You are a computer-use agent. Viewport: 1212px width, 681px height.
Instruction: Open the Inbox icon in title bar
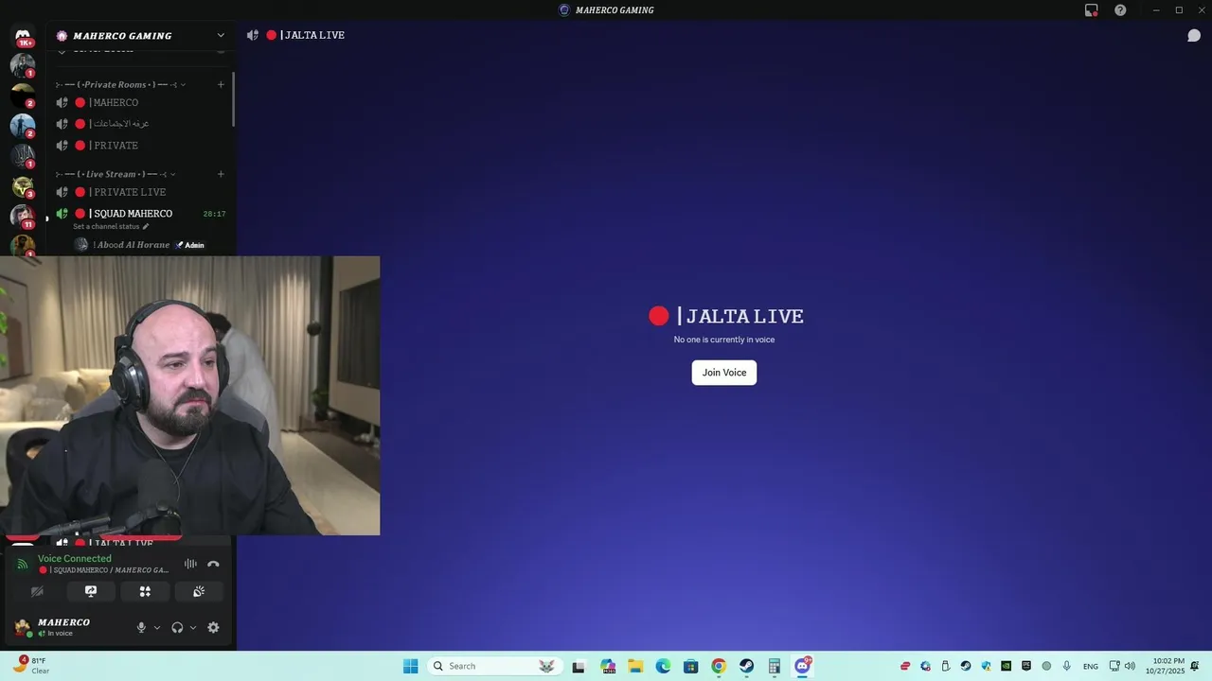(x=1091, y=10)
